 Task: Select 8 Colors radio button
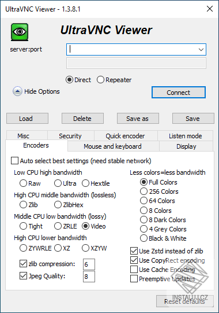(x=144, y=211)
